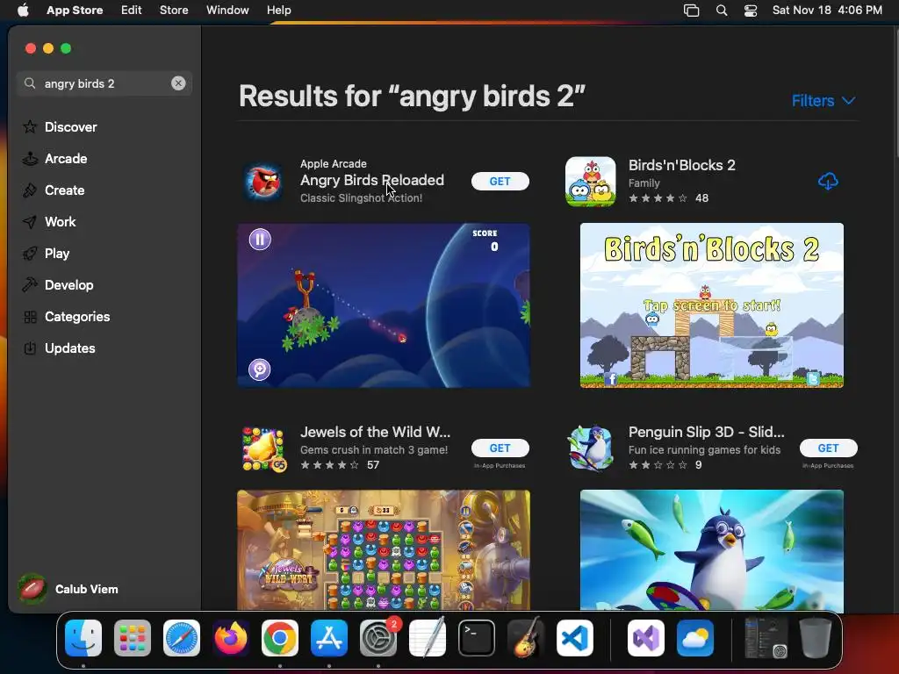
Task: Get Penguin Slip 3D
Action: click(x=829, y=448)
